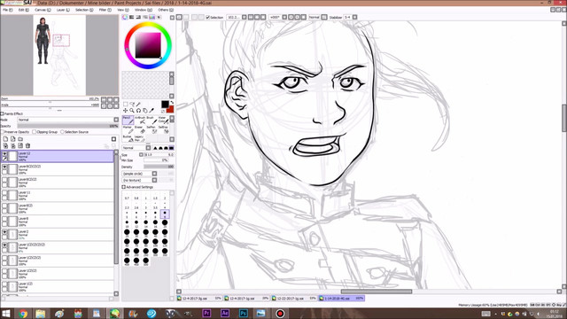Activate the Color Picker eyedropper tool
The width and height of the screenshot is (567, 319).
tap(151, 110)
